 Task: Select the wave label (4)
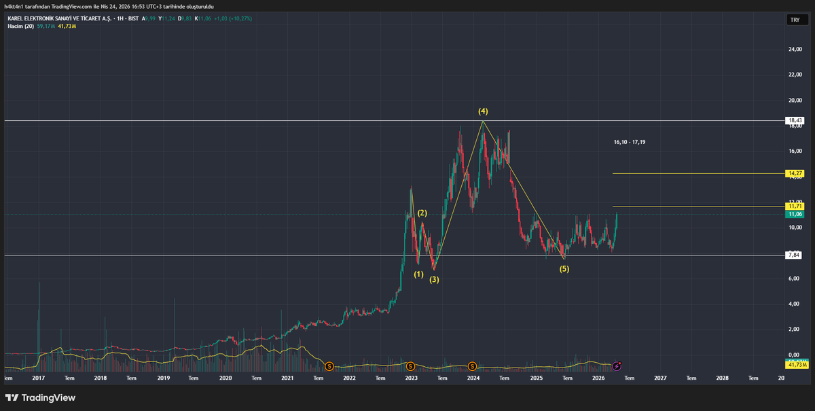click(x=483, y=111)
